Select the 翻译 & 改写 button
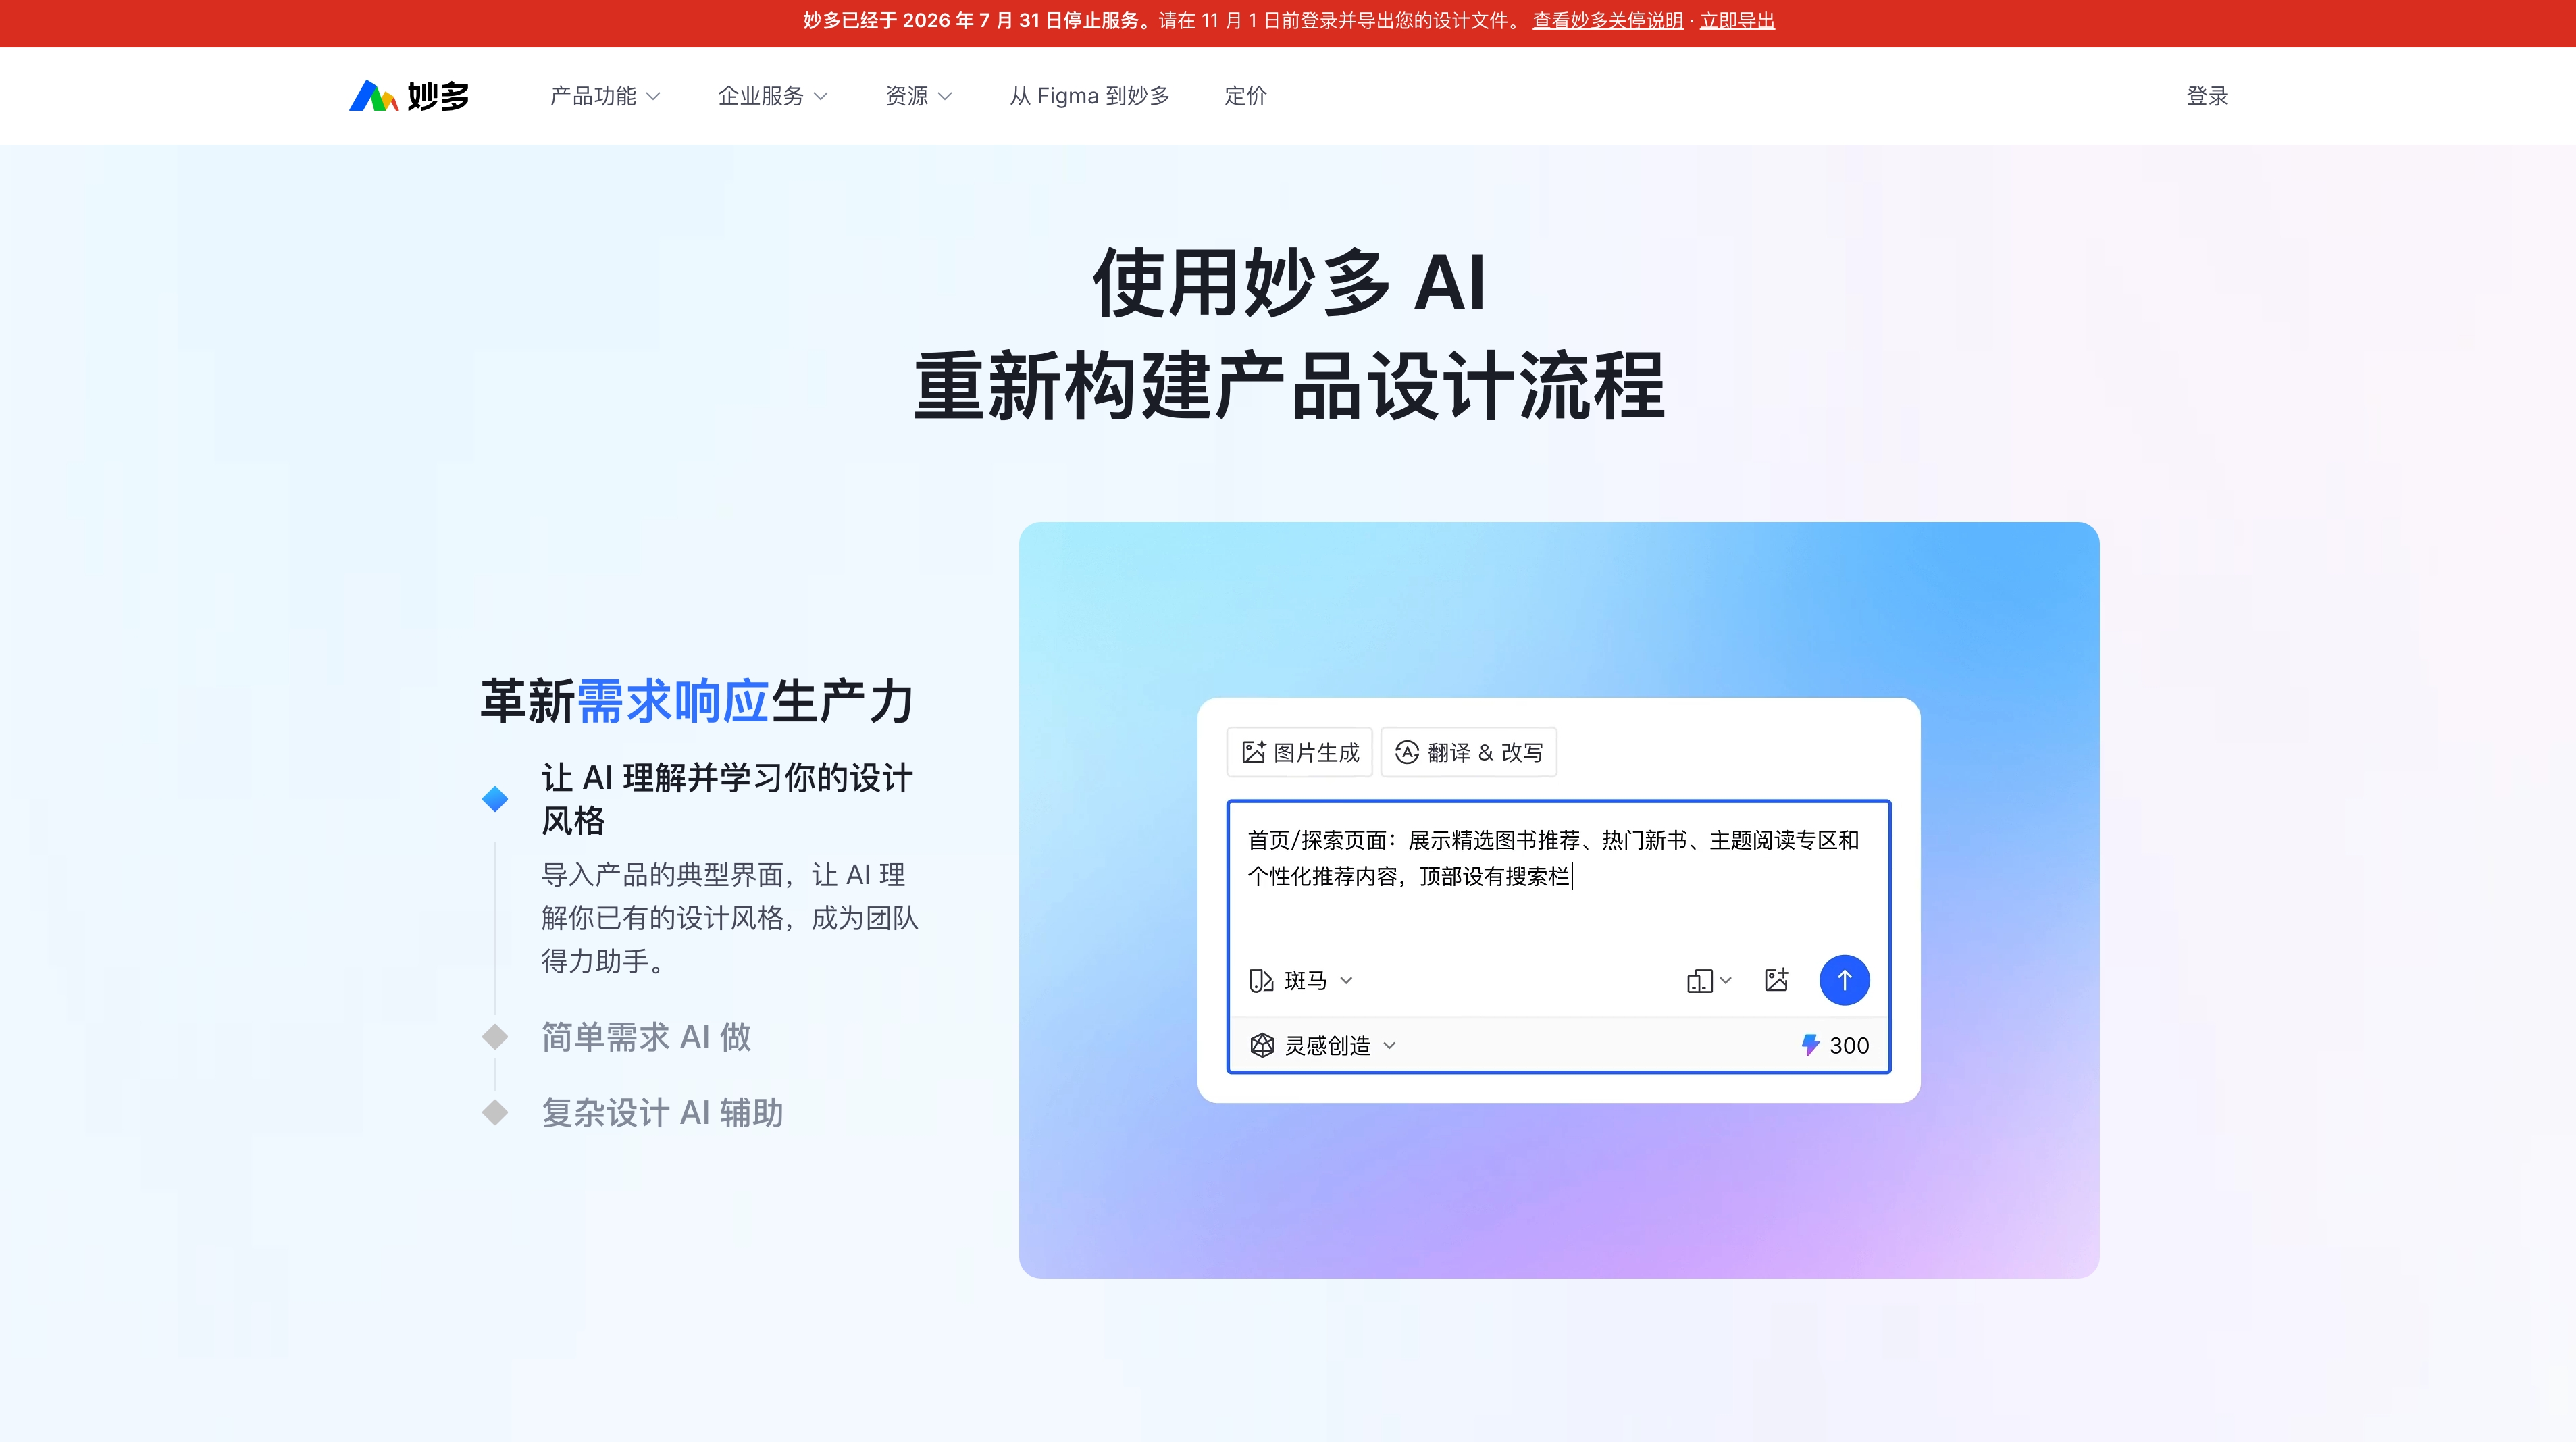 pyautogui.click(x=1468, y=752)
